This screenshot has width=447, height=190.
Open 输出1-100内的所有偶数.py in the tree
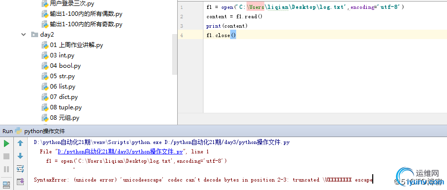pyautogui.click(x=86, y=14)
